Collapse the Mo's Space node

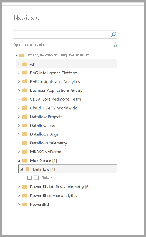point(19,161)
